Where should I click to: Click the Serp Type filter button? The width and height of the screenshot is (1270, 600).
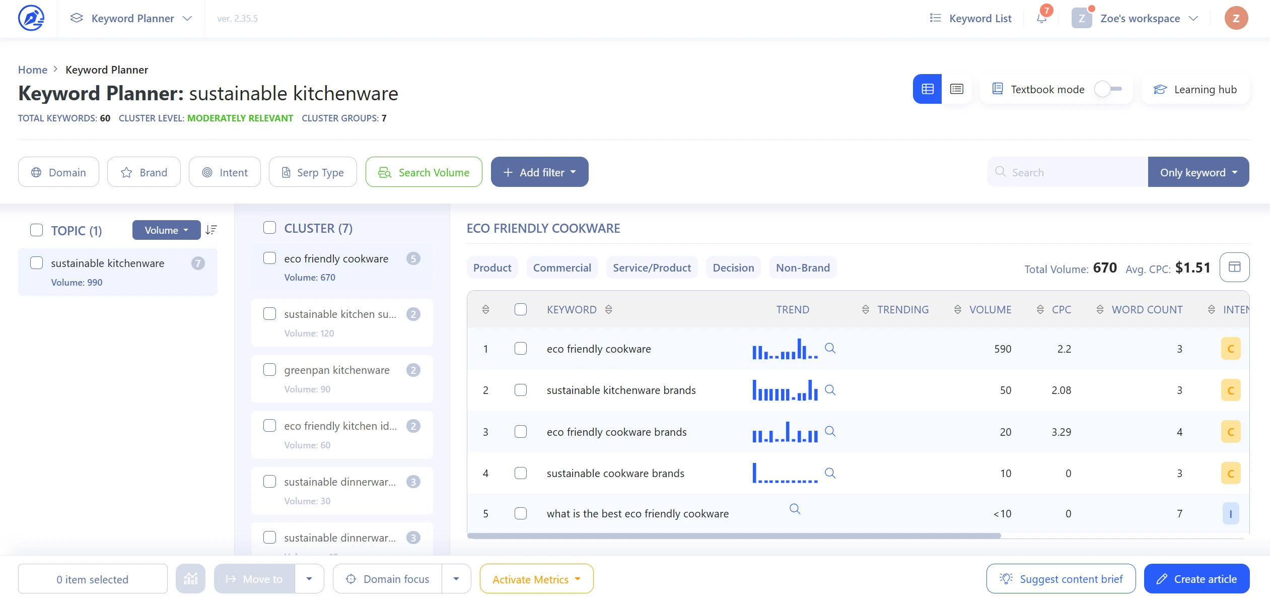(313, 172)
